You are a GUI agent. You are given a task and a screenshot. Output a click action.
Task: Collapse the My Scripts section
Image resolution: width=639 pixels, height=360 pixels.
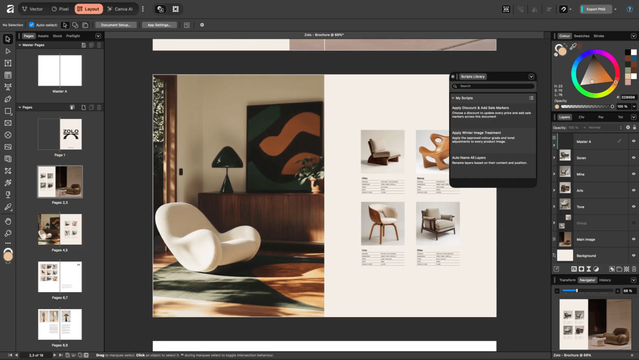click(x=453, y=98)
